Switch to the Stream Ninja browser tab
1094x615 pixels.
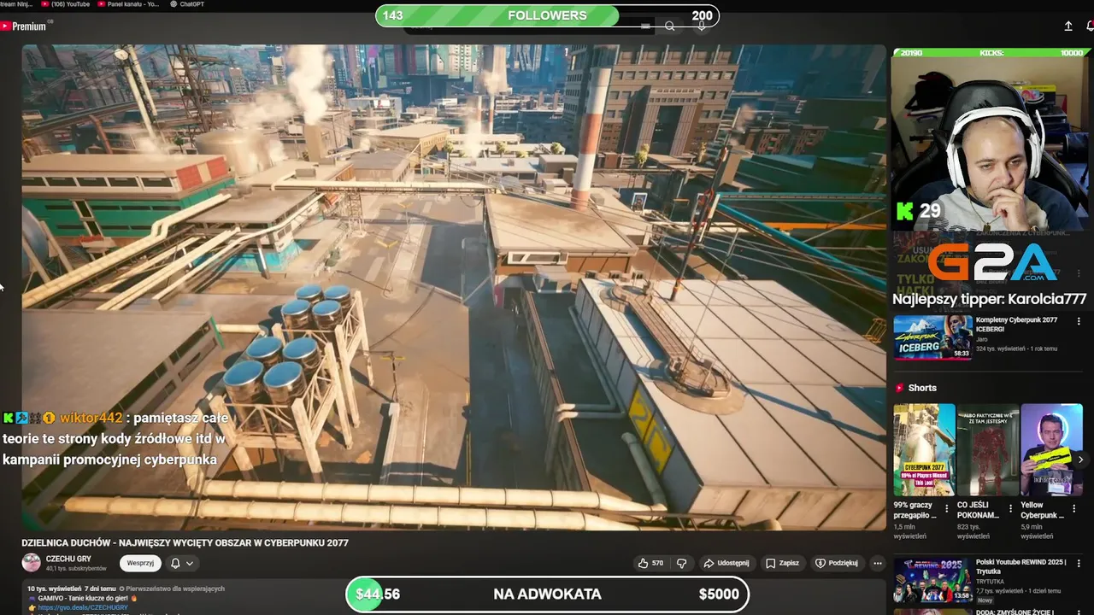click(15, 4)
